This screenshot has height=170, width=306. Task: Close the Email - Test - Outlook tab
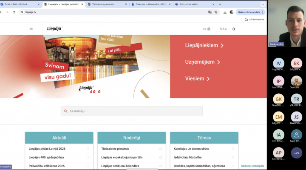38,4
